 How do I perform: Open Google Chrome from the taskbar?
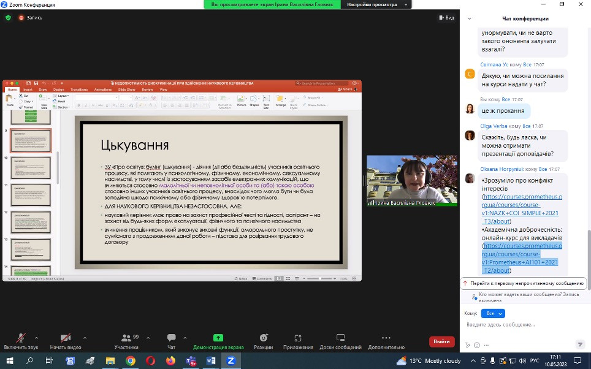click(131, 361)
